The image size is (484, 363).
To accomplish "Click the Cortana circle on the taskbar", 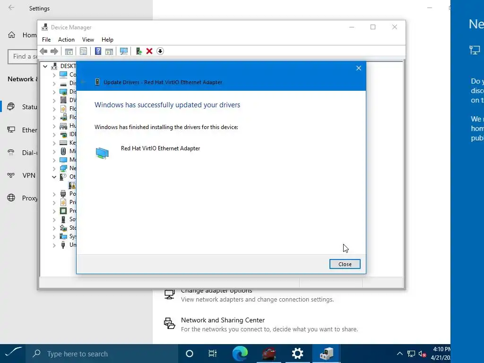I will (x=190, y=354).
